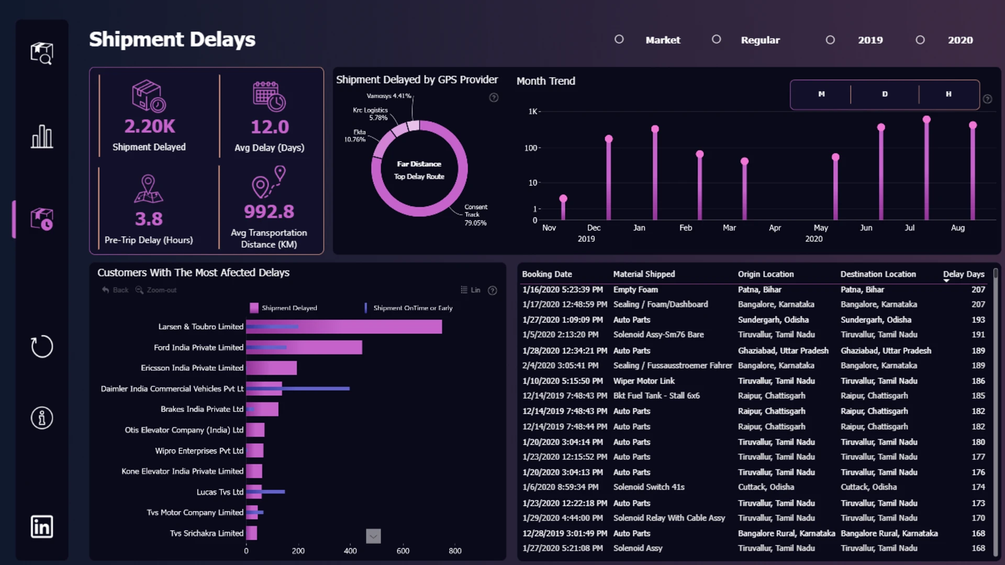This screenshot has width=1005, height=565.
Task: Switch Month Trend to M view
Action: (821, 94)
